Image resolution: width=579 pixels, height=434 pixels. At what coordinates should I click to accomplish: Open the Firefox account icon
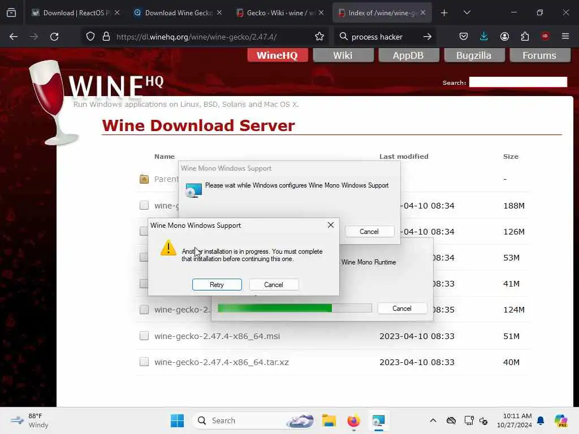point(504,36)
